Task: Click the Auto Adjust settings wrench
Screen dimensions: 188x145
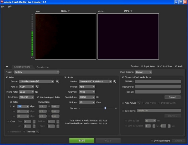Action: point(138,103)
